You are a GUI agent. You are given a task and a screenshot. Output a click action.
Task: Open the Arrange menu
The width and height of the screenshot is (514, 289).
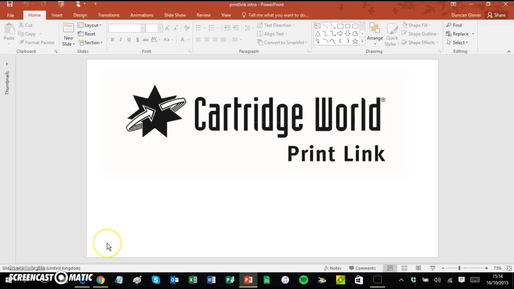coord(375,35)
